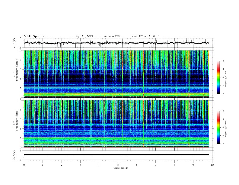
Task: Click the "-7" label on the ch.2 colorbar
Action: click(222, 144)
